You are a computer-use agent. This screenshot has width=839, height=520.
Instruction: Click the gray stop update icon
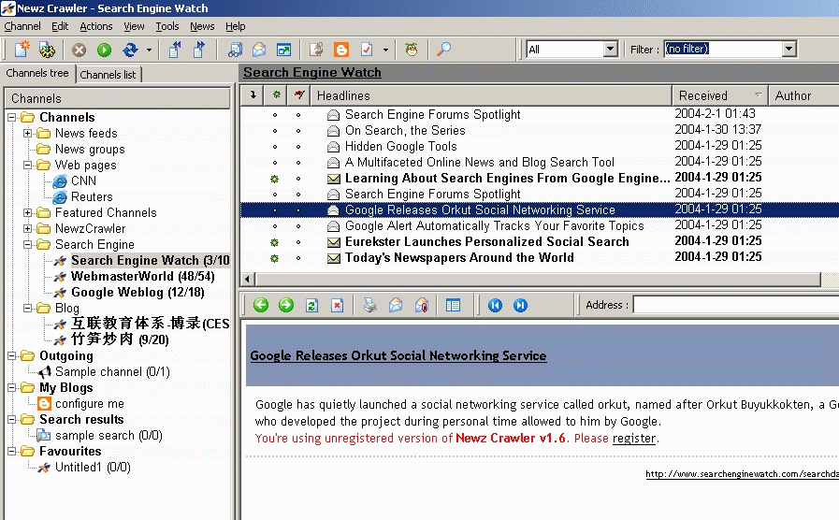click(80, 50)
